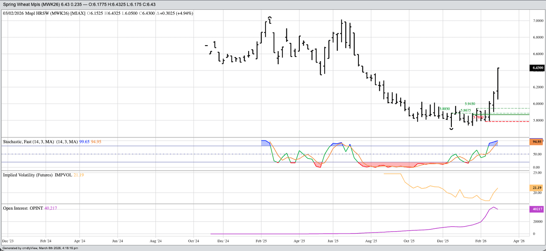Click the green 5.9450 price level label
The height and width of the screenshot is (251, 546).
pos(470,104)
